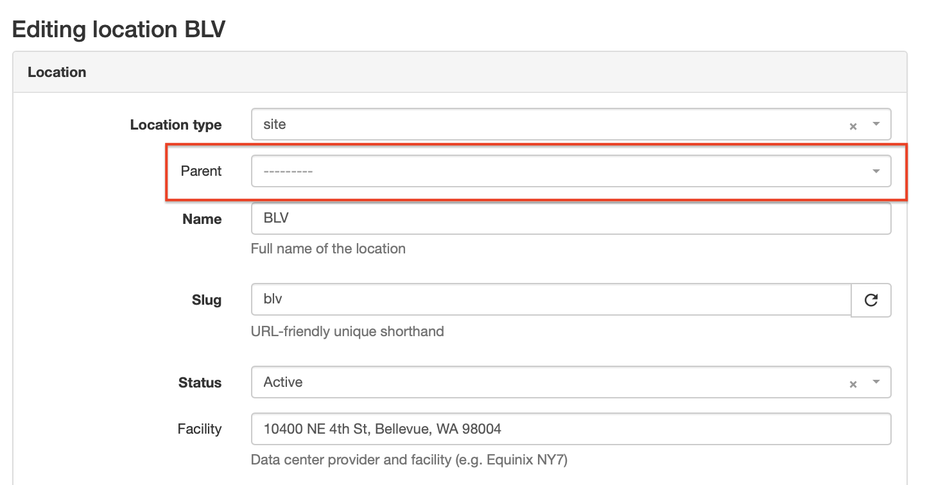Click the Name field containing BLV

pyautogui.click(x=514, y=219)
